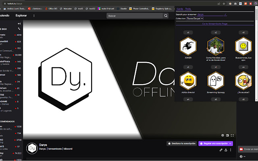
Task: Click the share page icon in the address bar
Action: point(219,4)
